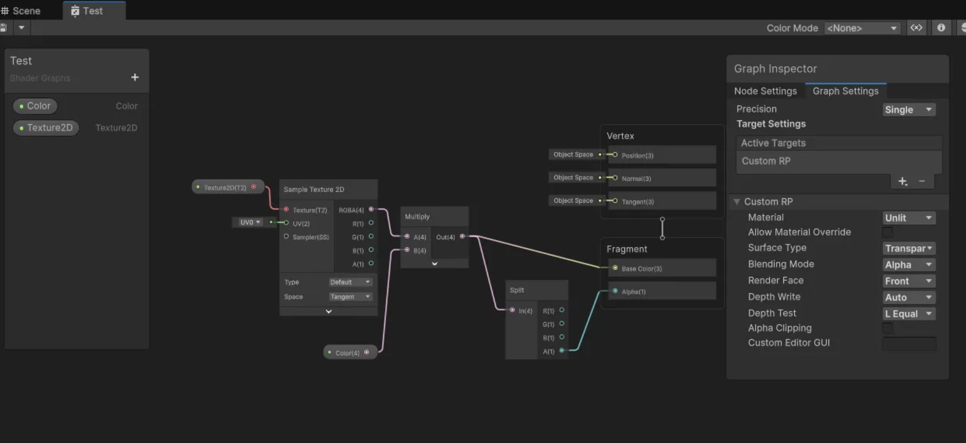This screenshot has height=443, width=966.
Task: Click the Save Asset toolbar icon
Action: click(4, 28)
